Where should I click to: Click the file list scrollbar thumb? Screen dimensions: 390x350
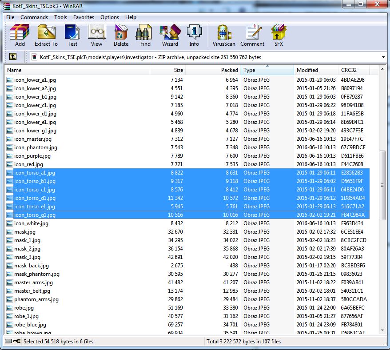click(x=382, y=185)
